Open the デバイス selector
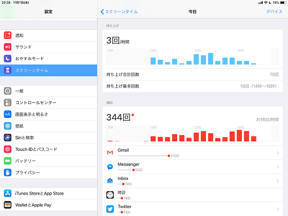This screenshot has width=288, height=216. 275,12
